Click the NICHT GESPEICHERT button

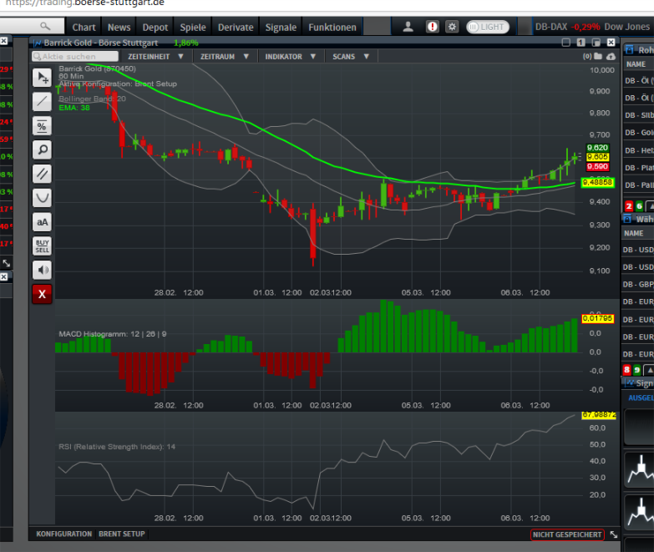pos(567,534)
